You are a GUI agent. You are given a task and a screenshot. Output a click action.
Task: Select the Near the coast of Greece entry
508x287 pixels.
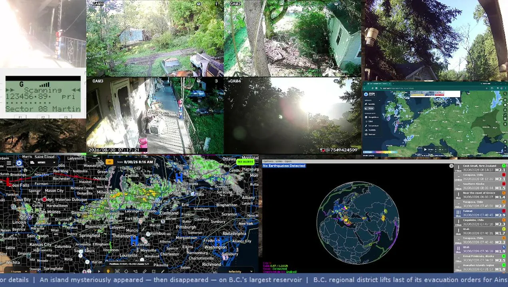pos(480,195)
